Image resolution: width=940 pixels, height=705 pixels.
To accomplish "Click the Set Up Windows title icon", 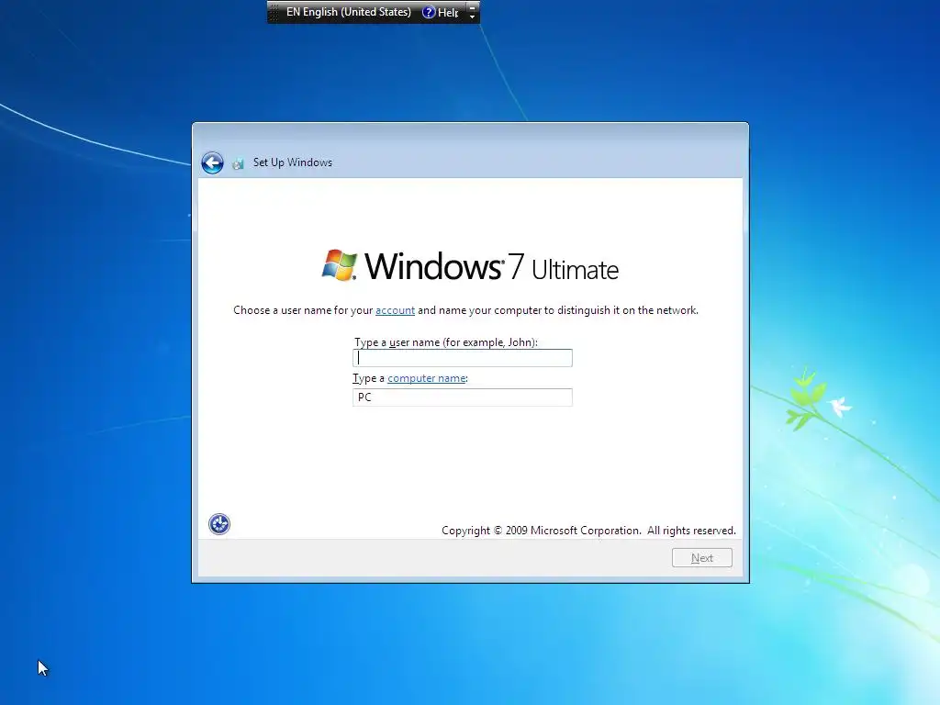I will pos(238,163).
